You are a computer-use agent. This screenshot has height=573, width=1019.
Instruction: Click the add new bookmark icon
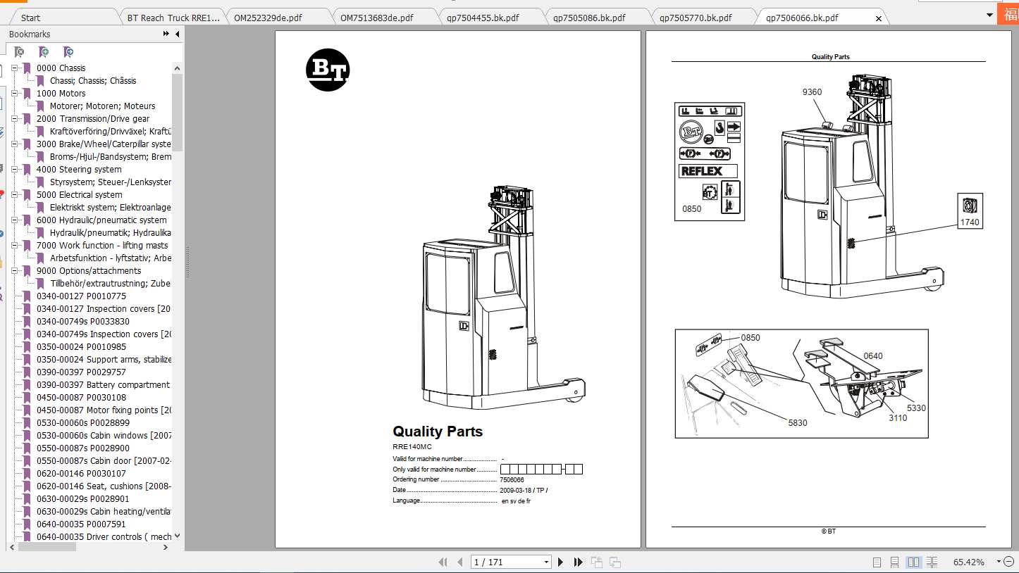(44, 52)
